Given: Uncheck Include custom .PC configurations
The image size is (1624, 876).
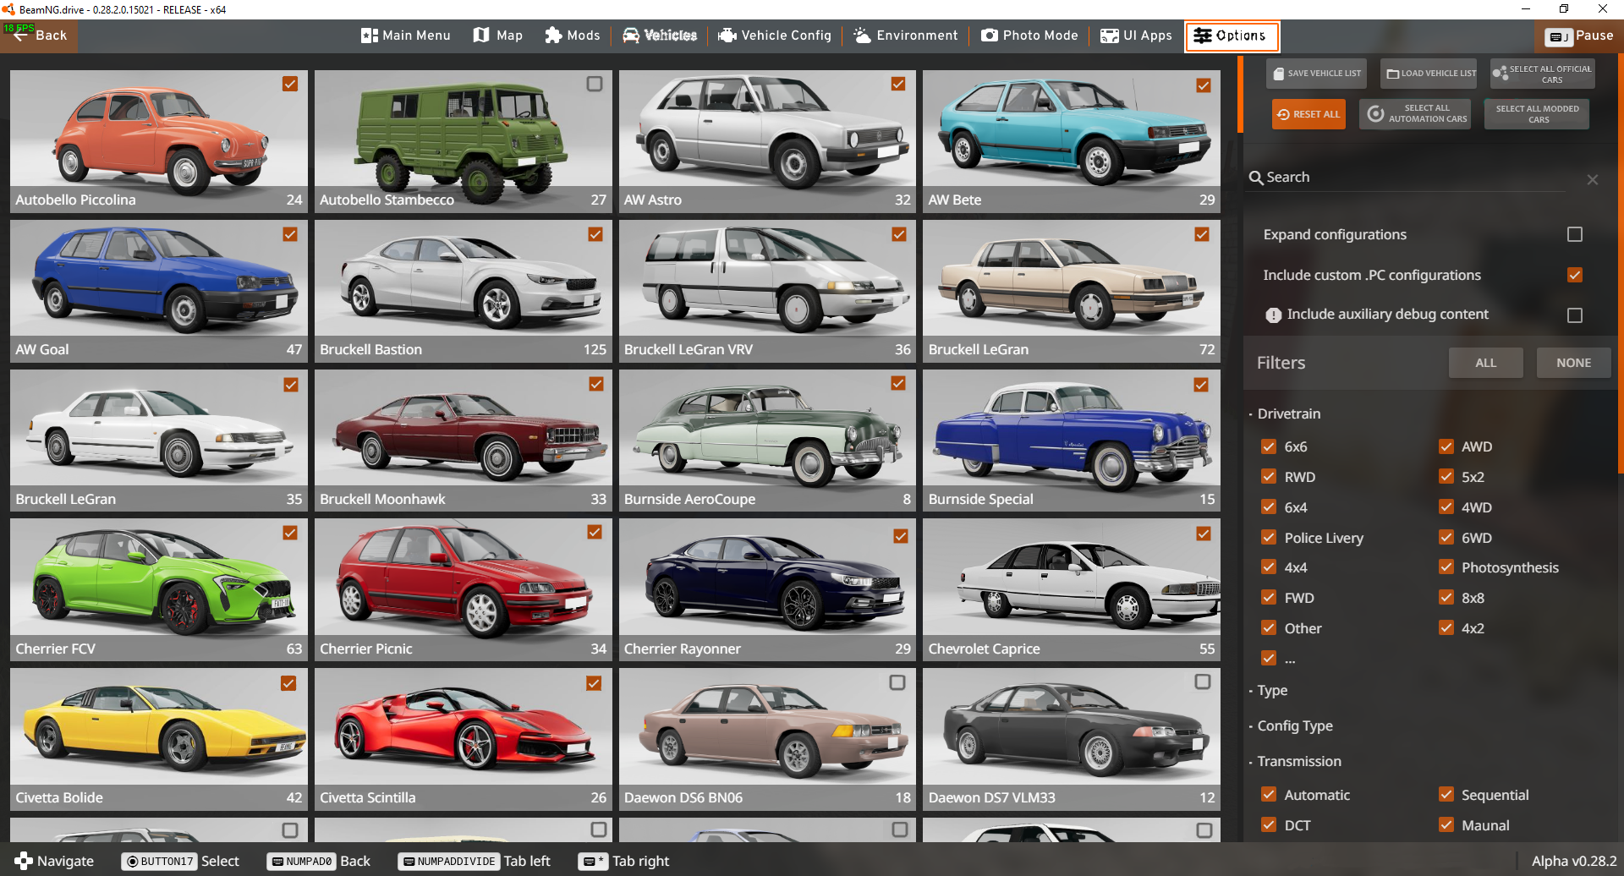Looking at the screenshot, I should 1575,275.
